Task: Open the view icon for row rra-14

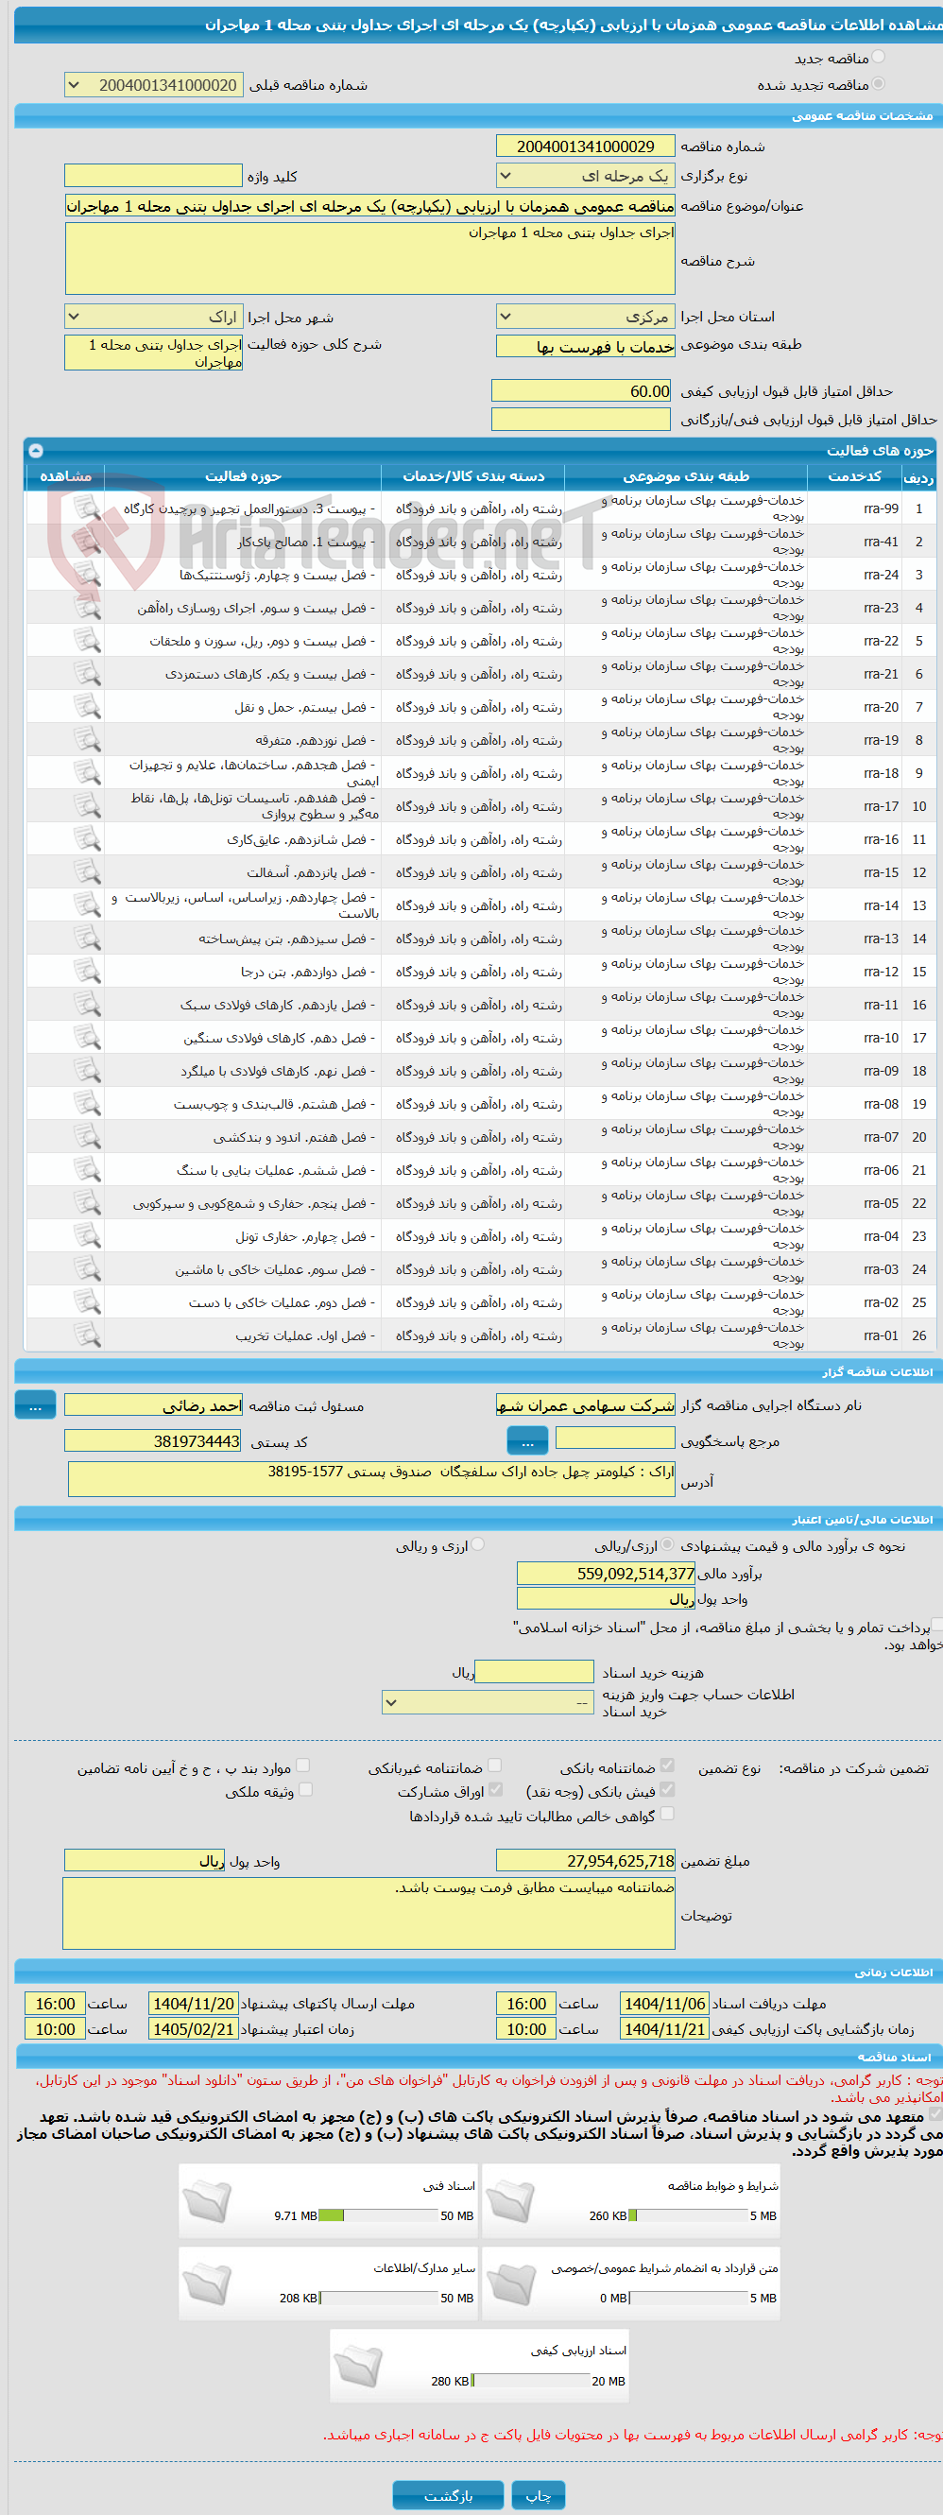Action: (87, 905)
